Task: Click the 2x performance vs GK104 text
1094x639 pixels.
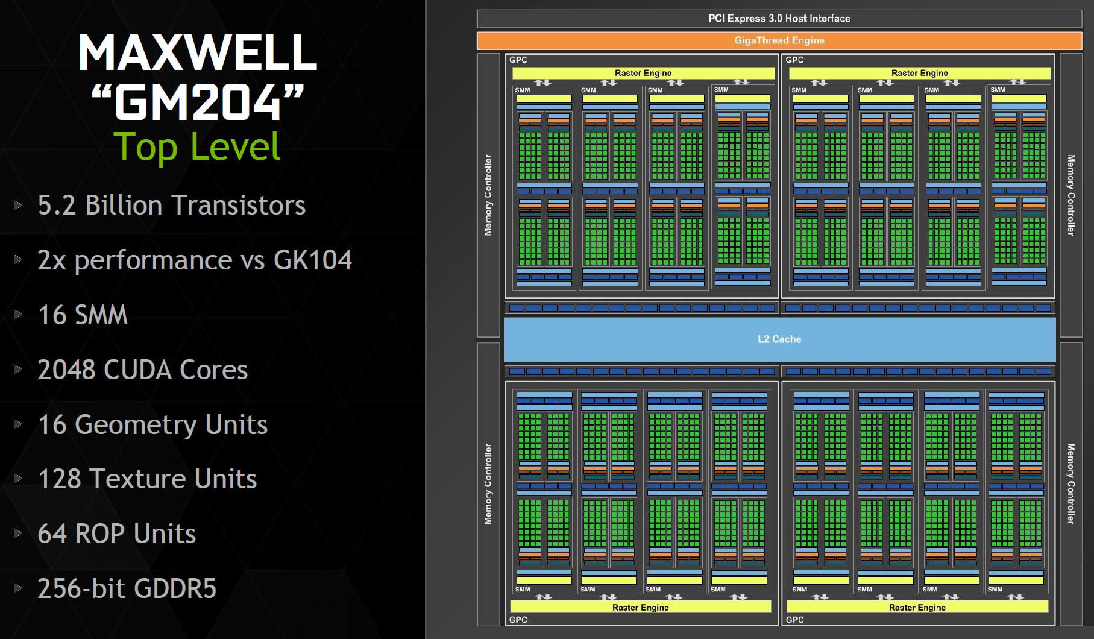Action: 195,260
